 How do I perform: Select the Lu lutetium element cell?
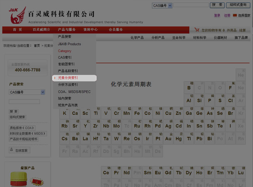click(241, 172)
